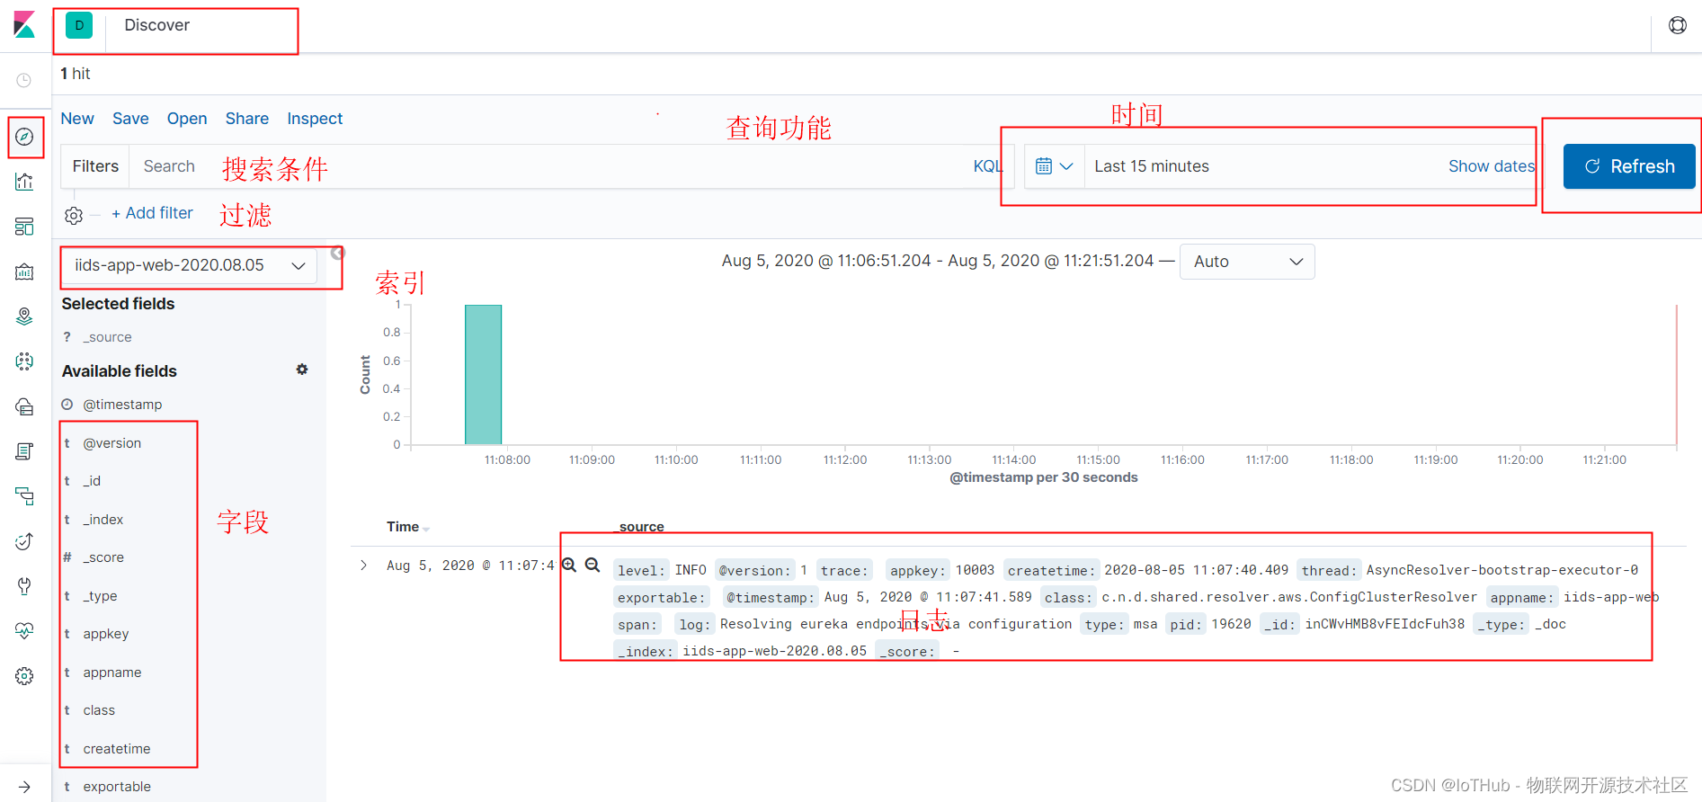The width and height of the screenshot is (1702, 802).
Task: Open filter options gear icon
Action: click(x=74, y=215)
